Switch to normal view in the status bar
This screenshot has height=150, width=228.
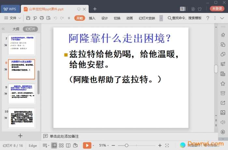pos(54,145)
